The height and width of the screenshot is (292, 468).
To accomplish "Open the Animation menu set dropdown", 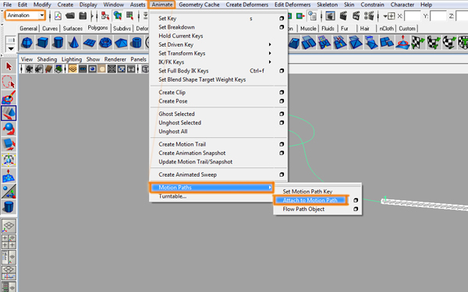I will point(26,16).
